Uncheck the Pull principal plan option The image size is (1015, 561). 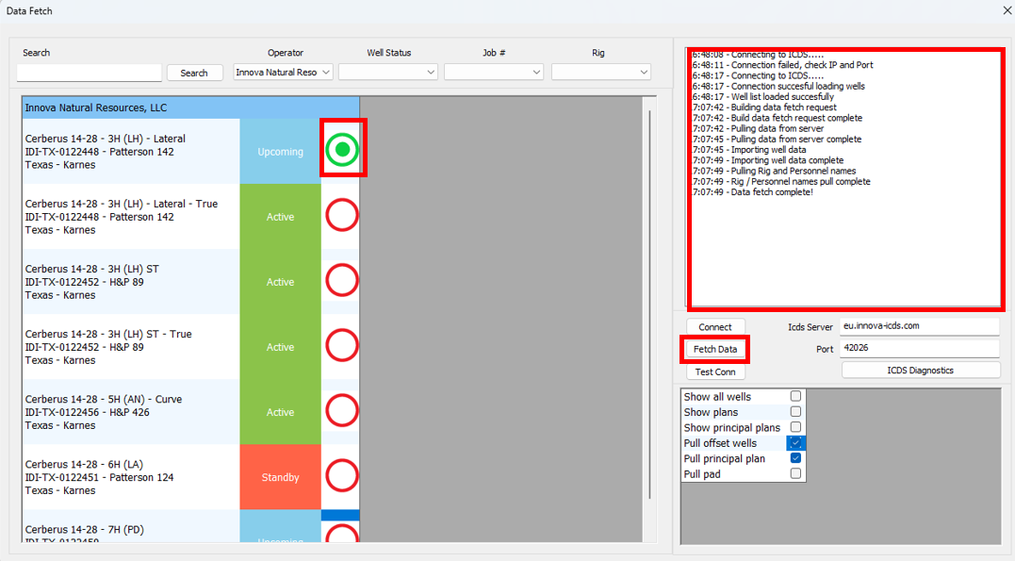click(x=795, y=458)
